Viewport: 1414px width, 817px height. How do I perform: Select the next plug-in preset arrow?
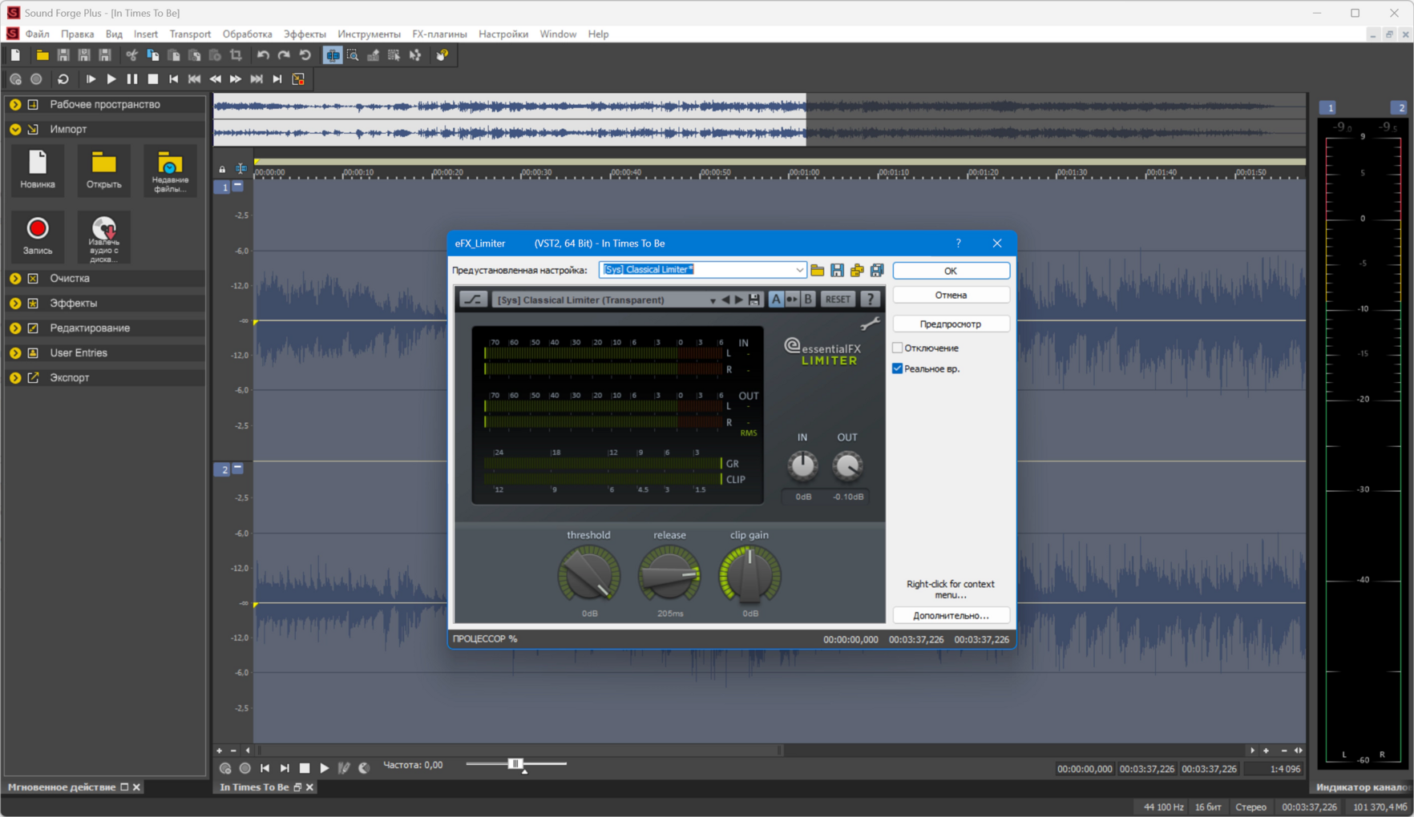[739, 300]
